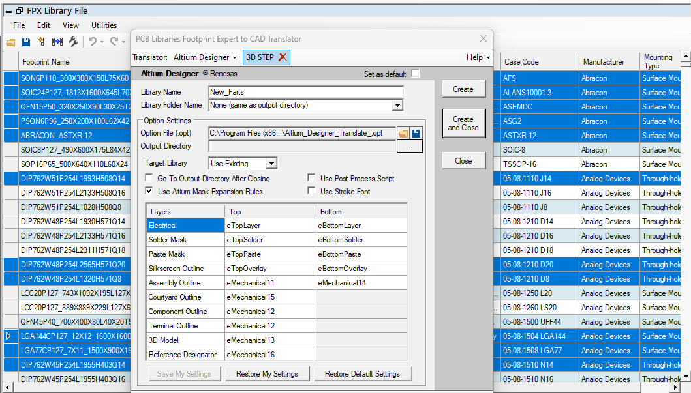Viewport: 691px width, 393px height.
Task: Click the eTopSolder cell
Action: (270, 240)
